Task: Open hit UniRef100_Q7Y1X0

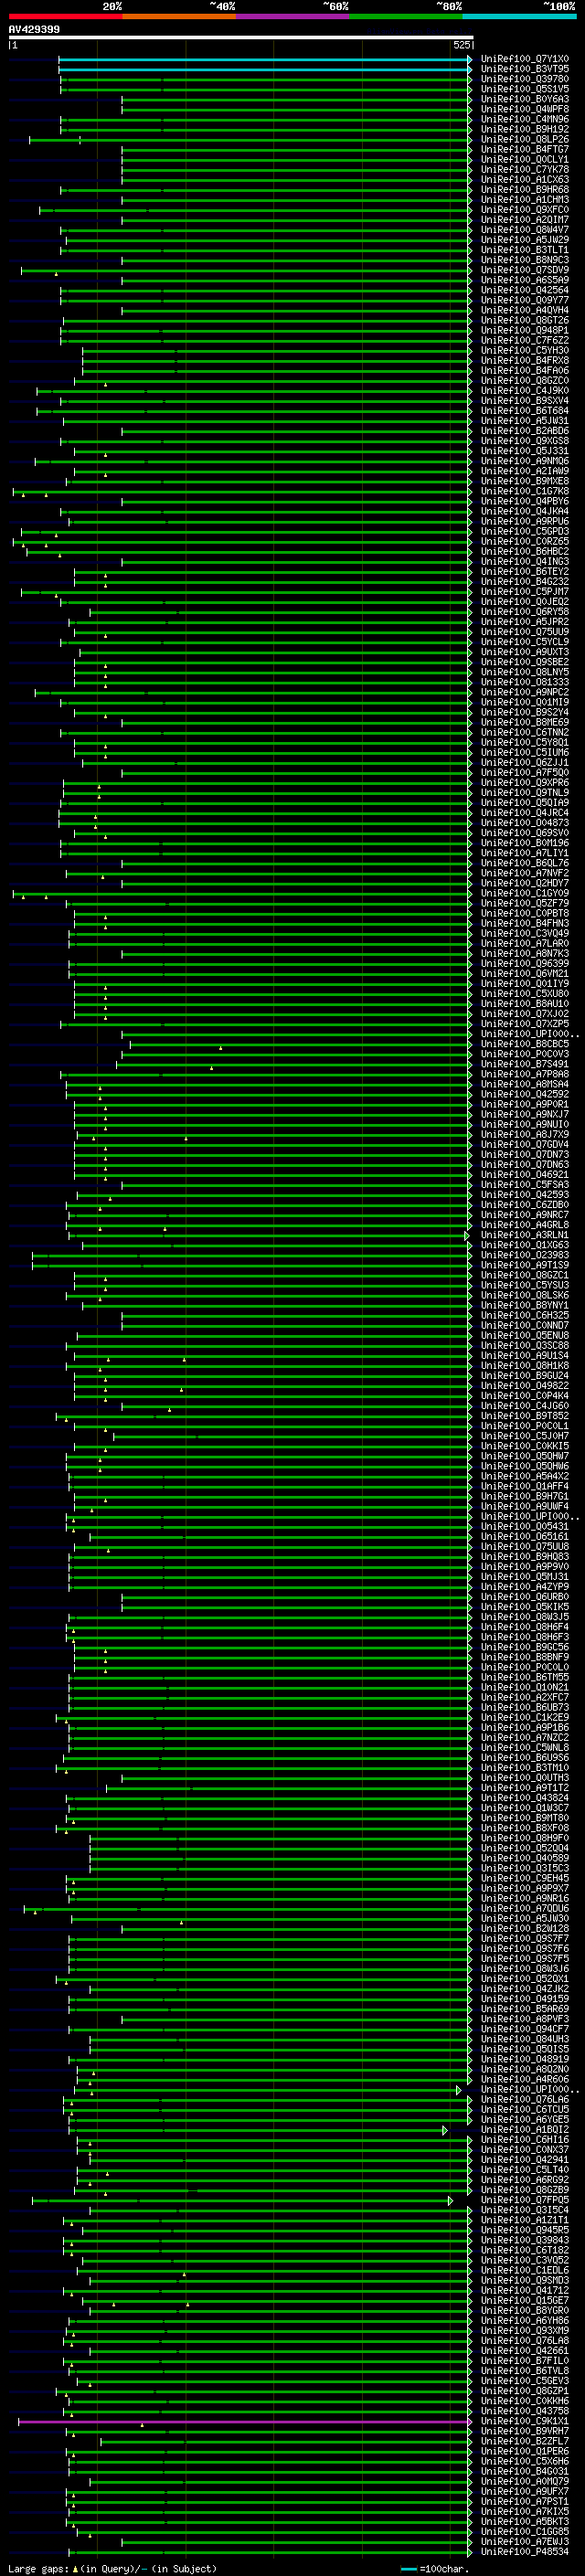Action: pyautogui.click(x=525, y=59)
